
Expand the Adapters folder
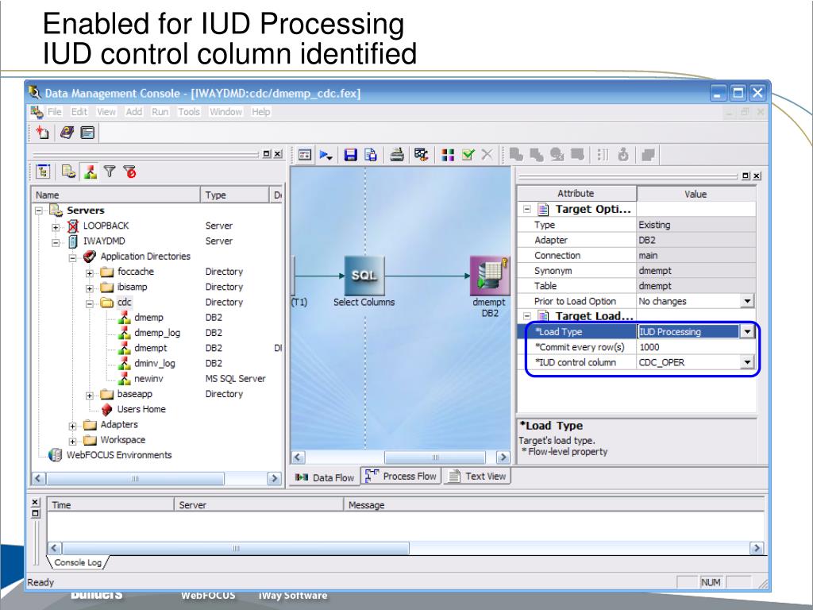click(72, 426)
